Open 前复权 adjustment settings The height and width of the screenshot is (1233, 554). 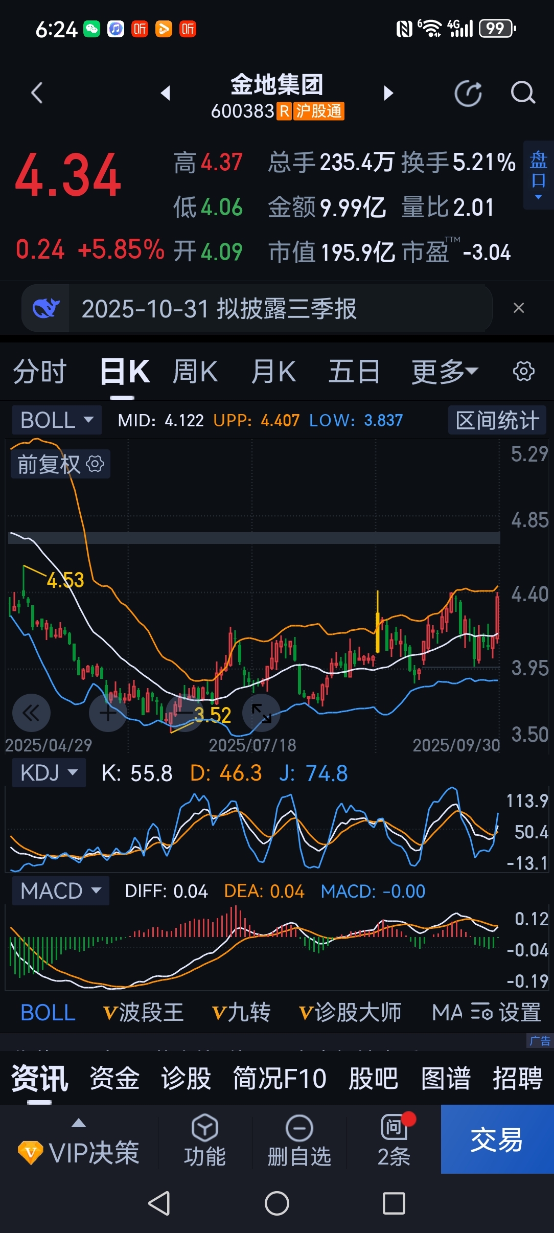click(60, 464)
